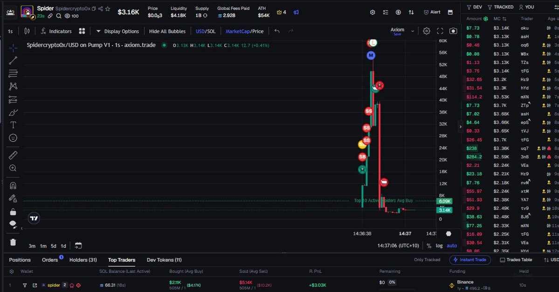
Task: Open the Instant Trade panel
Action: pos(470,259)
